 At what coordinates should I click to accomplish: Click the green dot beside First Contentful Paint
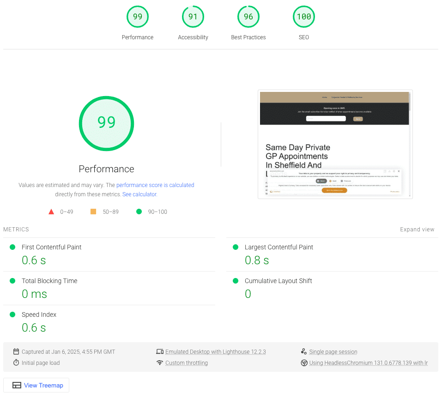[12, 247]
